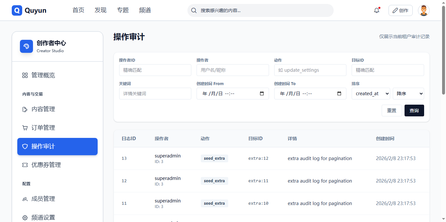The image size is (446, 222).
Task: Click the Creator Studio palette icon
Action: (x=26, y=46)
